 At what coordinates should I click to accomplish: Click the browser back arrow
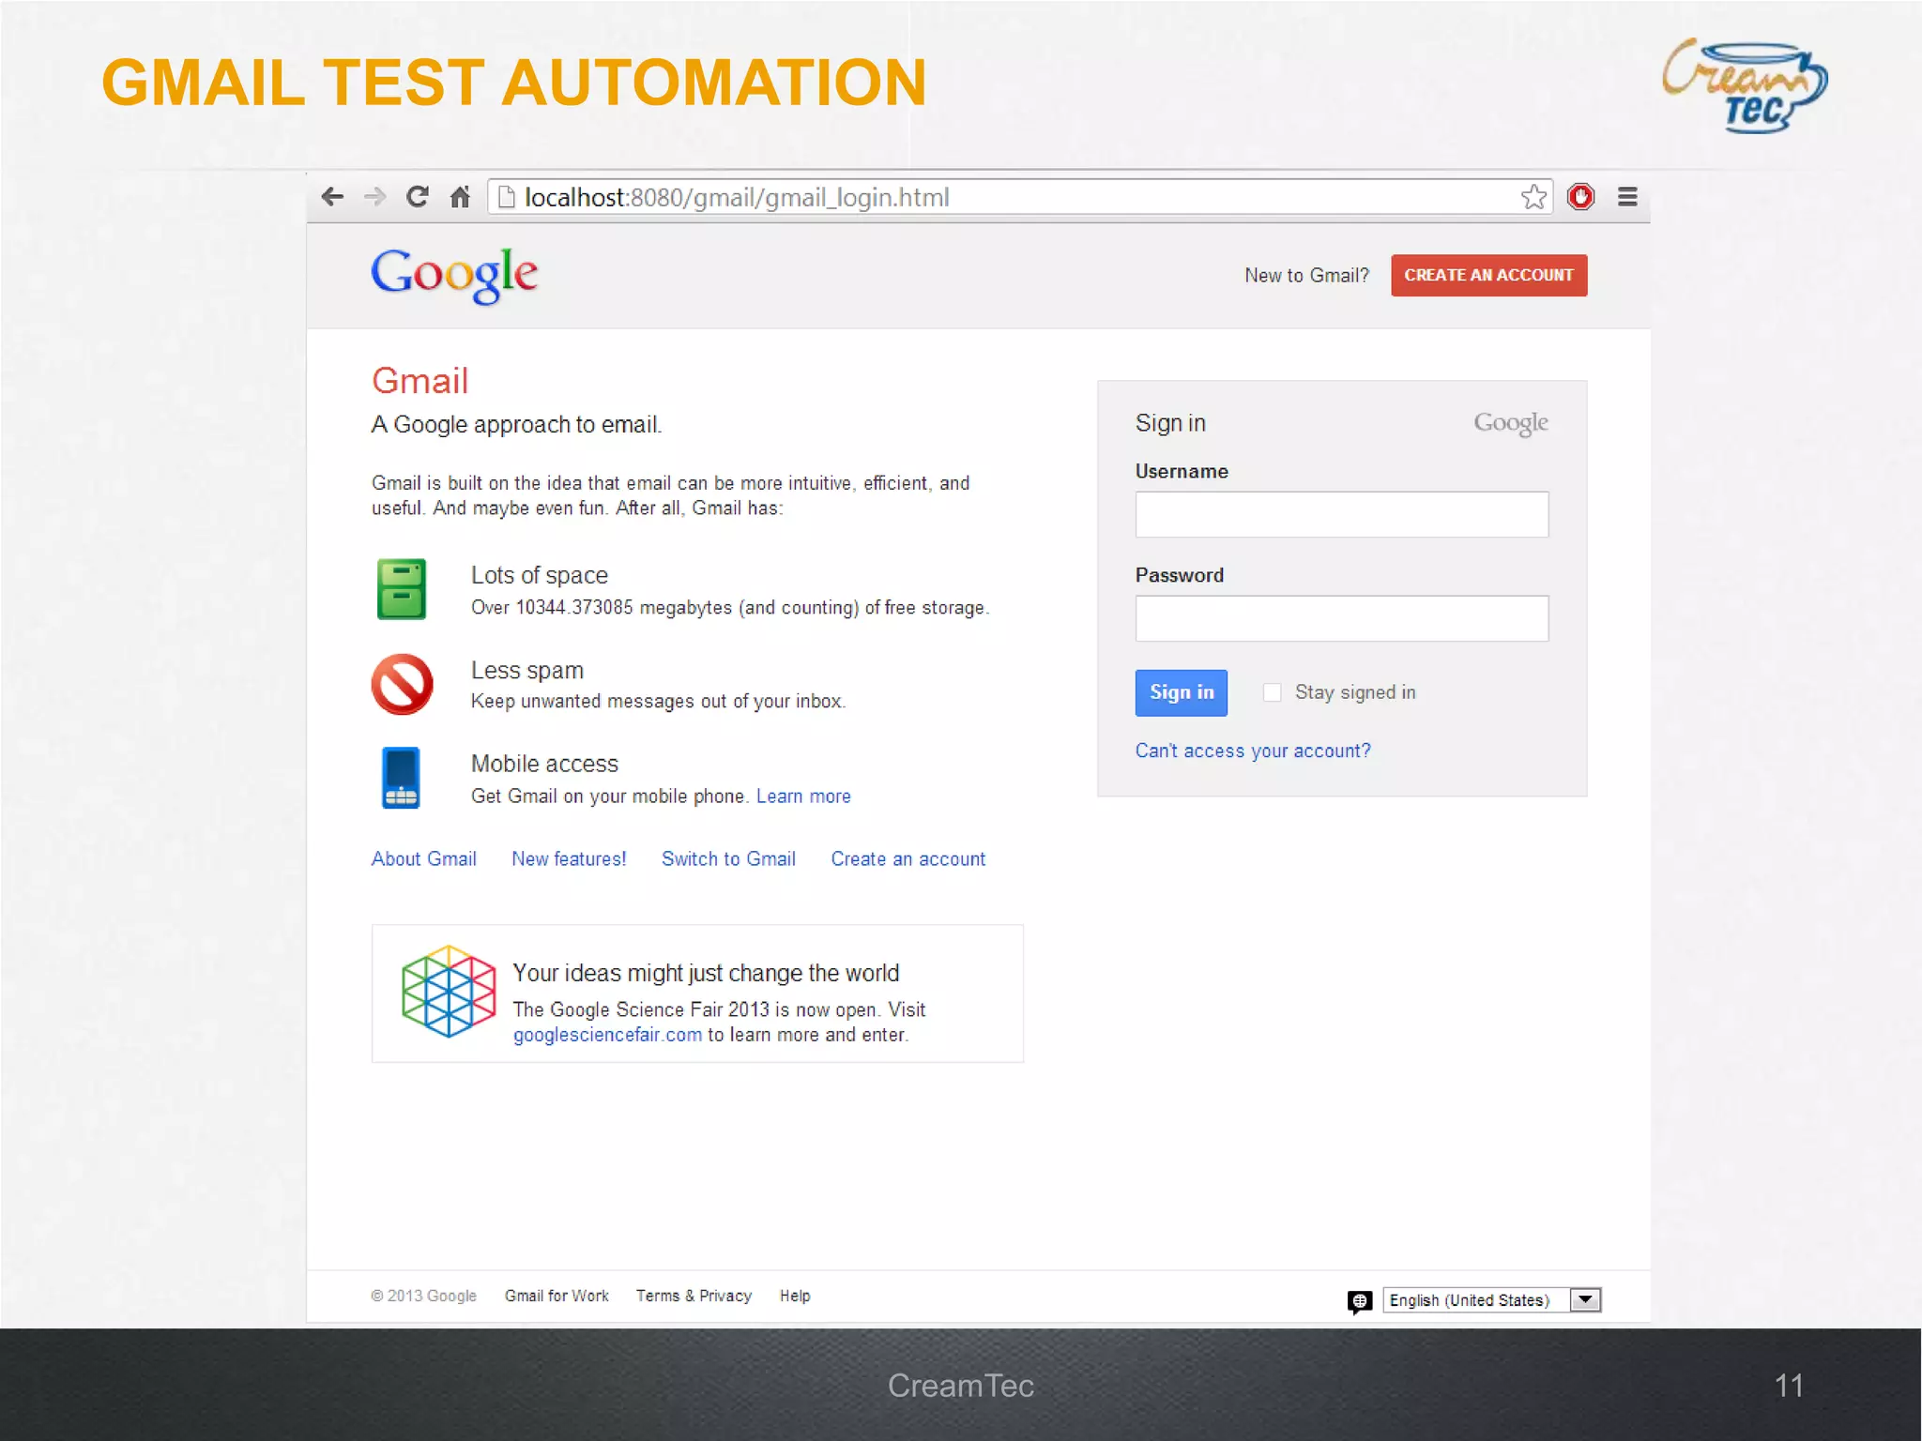tap(332, 197)
